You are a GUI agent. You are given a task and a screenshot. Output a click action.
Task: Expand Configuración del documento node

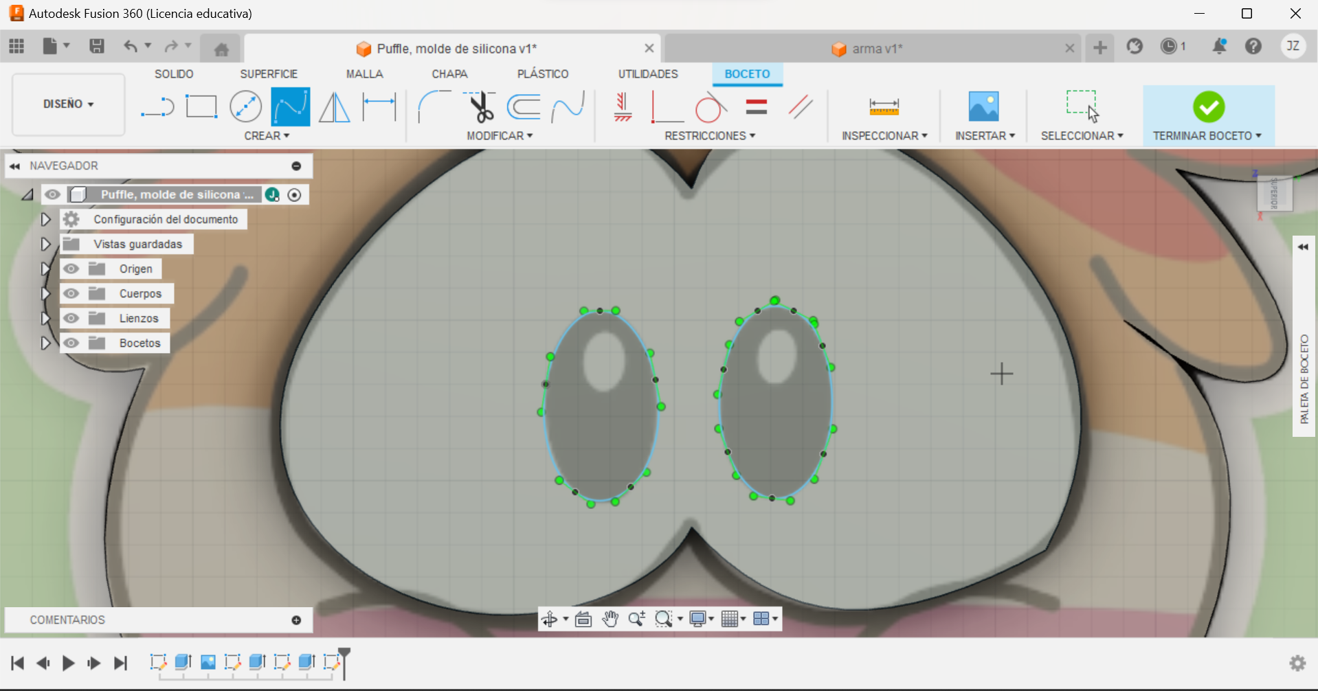pos(45,219)
